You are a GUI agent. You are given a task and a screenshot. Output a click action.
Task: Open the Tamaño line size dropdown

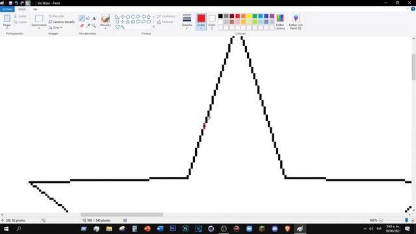[x=187, y=21]
